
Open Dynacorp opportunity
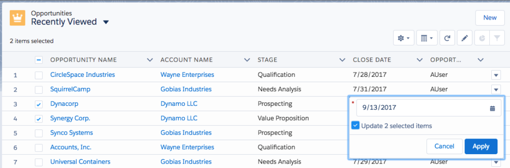coord(64,104)
